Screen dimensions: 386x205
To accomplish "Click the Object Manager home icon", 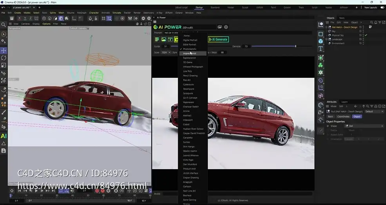I will point(376,22).
